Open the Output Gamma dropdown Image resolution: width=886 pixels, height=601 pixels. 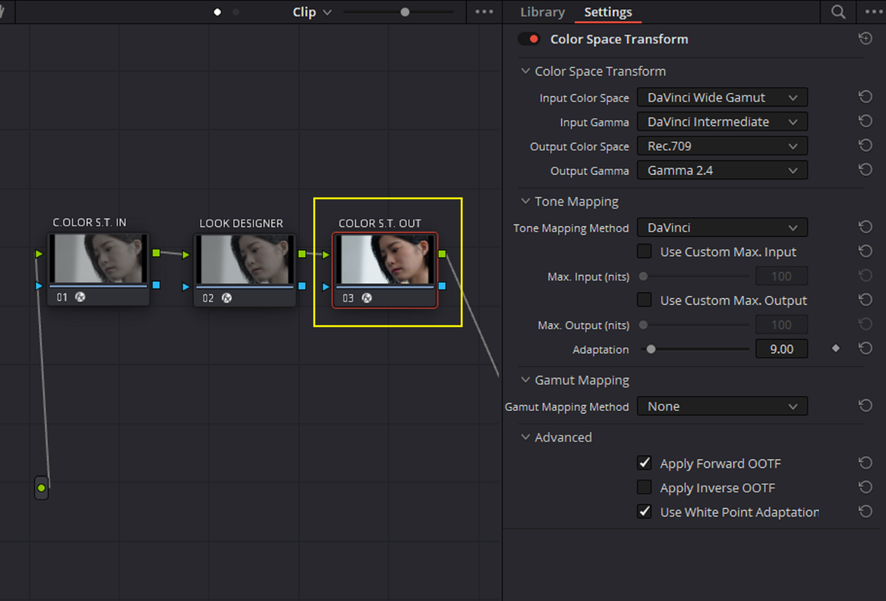722,170
